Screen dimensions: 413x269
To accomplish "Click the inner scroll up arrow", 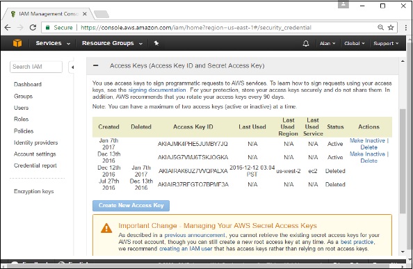I will [x=403, y=61].
